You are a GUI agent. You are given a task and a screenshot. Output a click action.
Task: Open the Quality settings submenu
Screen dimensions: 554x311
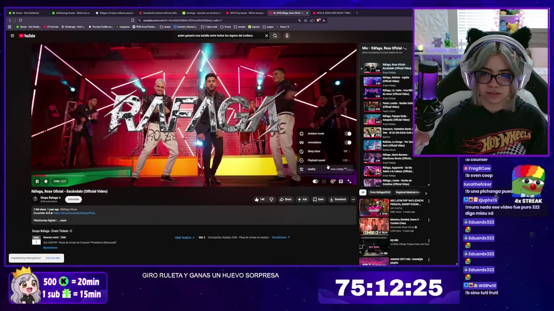[x=325, y=169]
